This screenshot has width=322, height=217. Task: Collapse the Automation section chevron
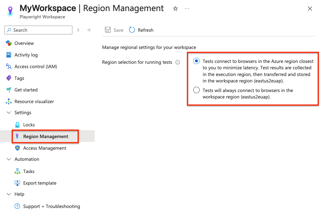9,159
